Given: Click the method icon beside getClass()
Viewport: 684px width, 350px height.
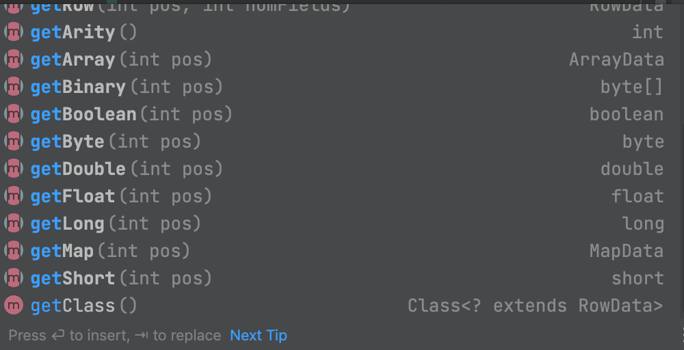Looking at the screenshot, I should click(x=14, y=306).
